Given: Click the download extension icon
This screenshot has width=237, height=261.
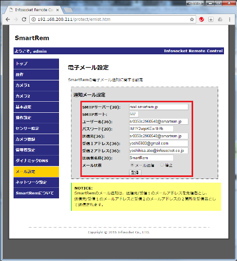Looking at the screenshot, I should click(211, 19).
